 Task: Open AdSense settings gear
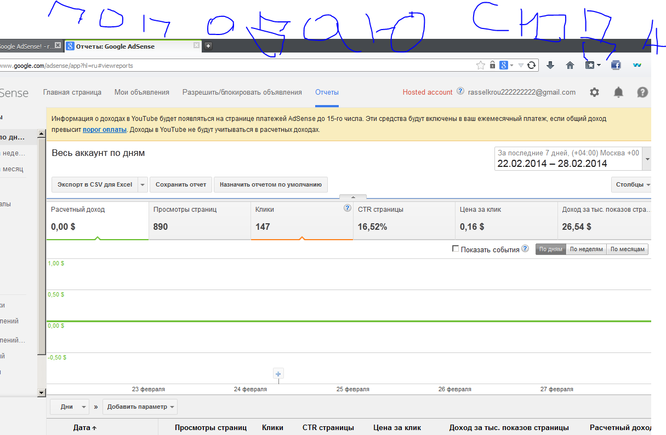pos(594,92)
